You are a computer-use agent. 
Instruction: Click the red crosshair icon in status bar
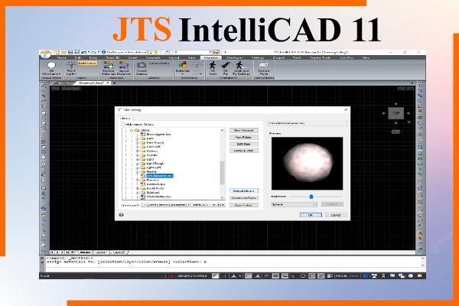[171, 276]
